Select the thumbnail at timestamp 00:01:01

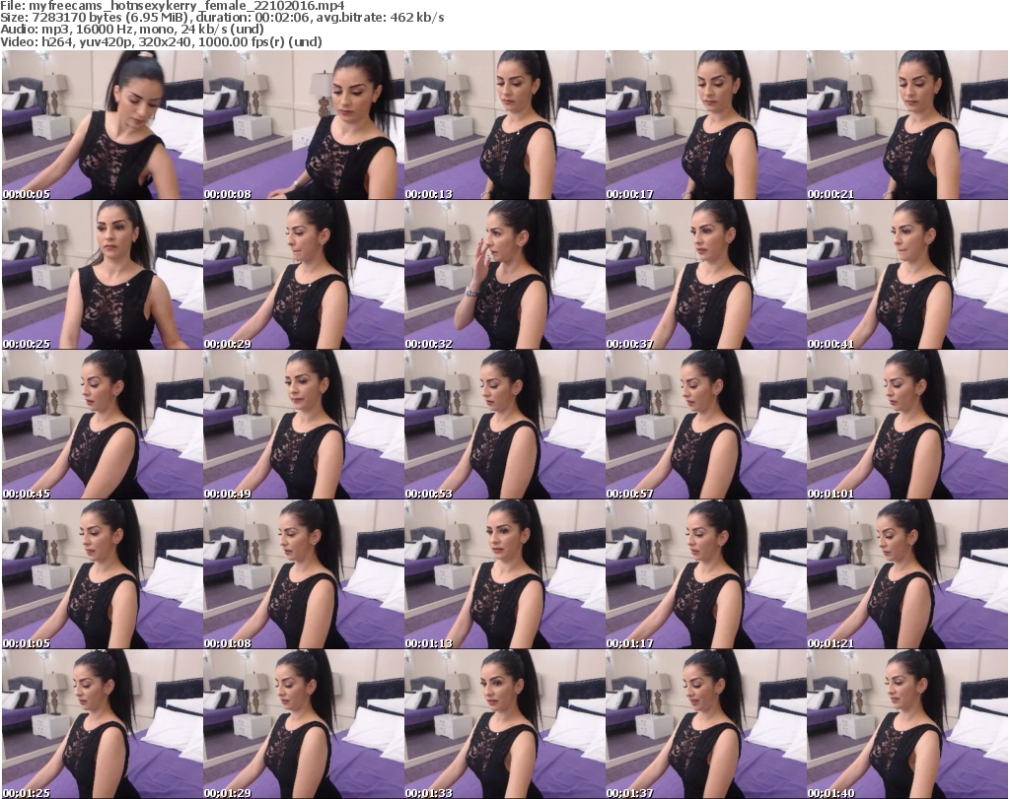pyautogui.click(x=907, y=425)
